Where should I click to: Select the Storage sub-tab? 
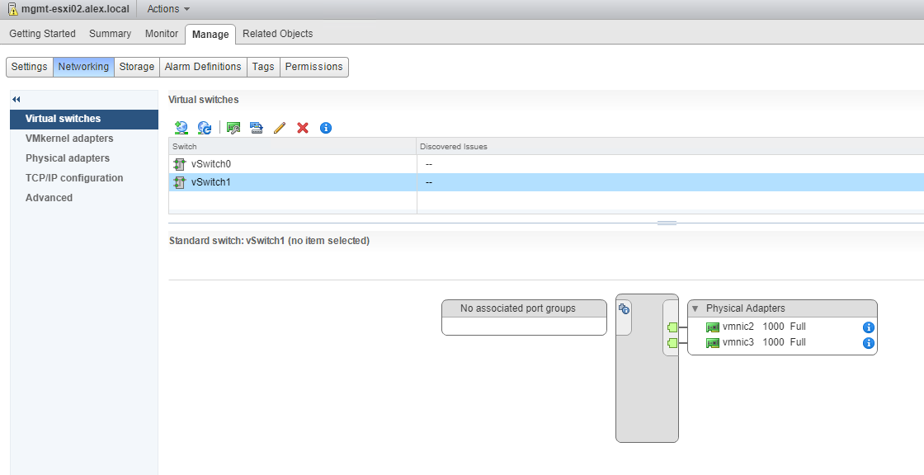click(137, 67)
